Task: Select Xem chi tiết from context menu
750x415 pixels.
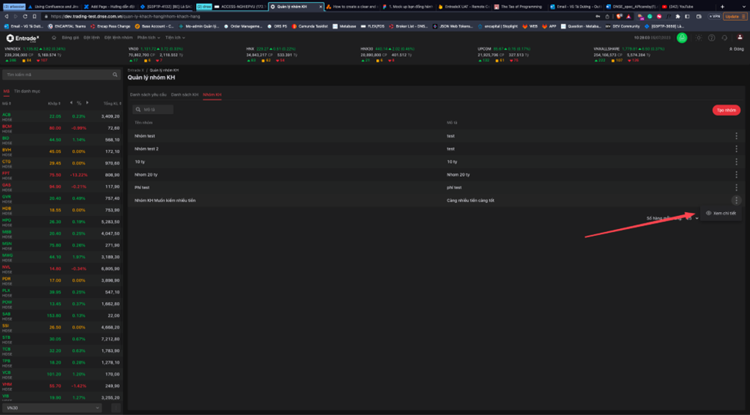Action: click(x=721, y=213)
